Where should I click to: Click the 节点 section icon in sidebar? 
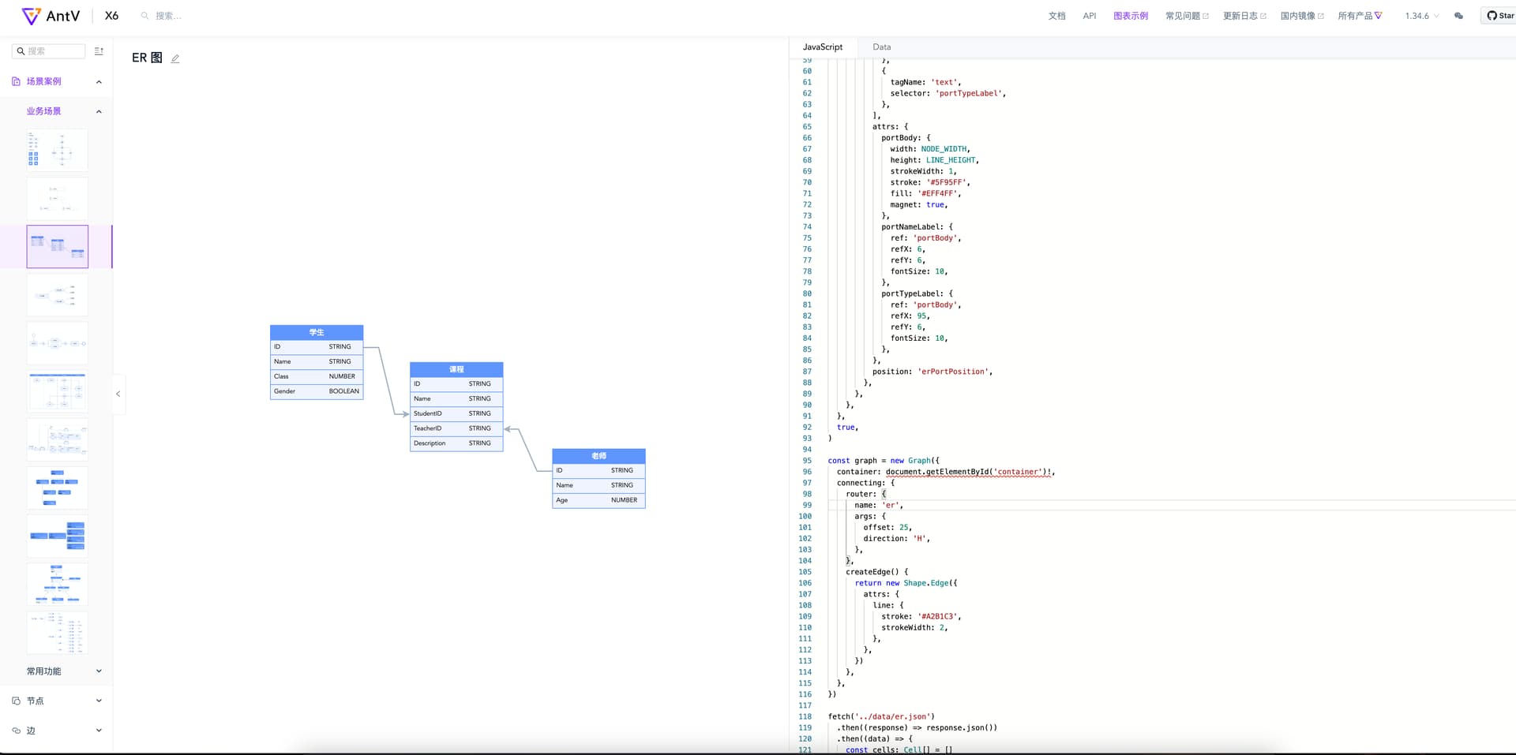point(16,701)
